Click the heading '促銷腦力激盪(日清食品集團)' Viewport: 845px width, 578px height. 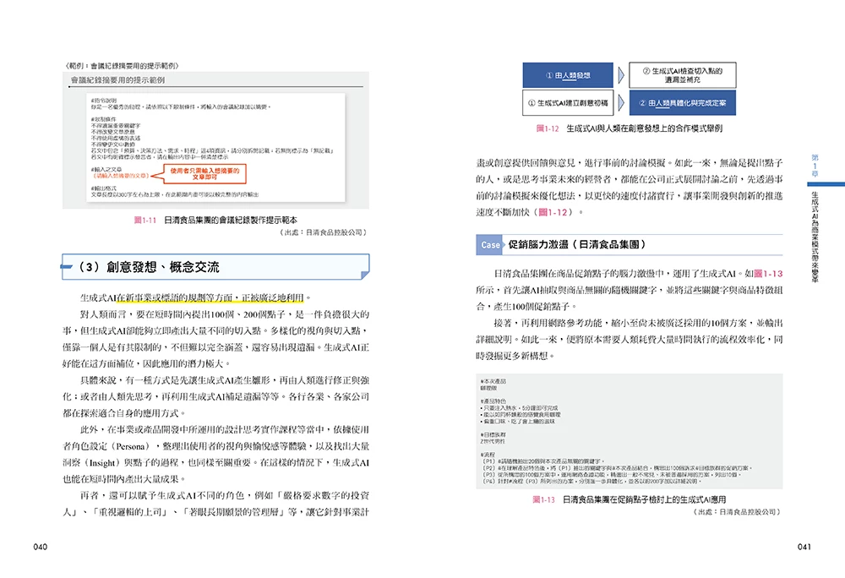[x=576, y=244]
